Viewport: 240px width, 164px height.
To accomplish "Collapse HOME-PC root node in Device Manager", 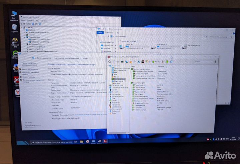I will (22, 28).
